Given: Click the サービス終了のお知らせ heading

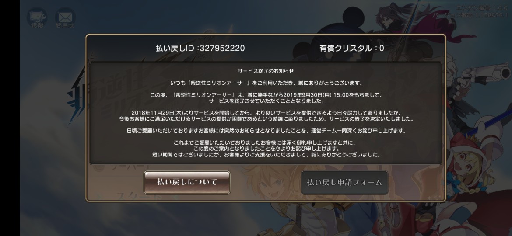Looking at the screenshot, I should coord(266,71).
